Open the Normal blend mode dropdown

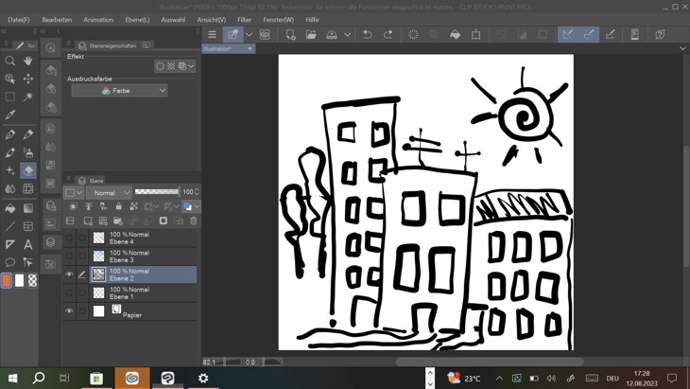tap(109, 192)
